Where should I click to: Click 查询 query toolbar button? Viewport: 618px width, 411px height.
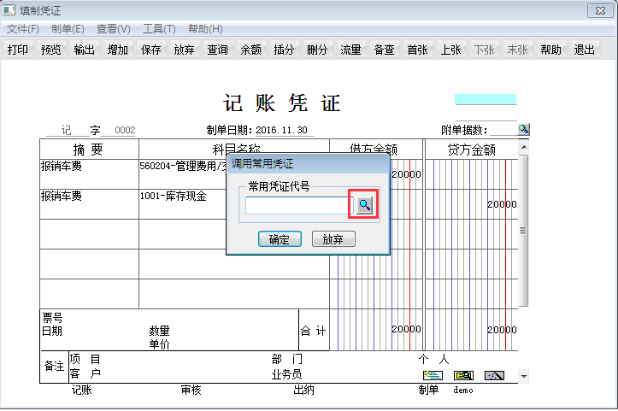(x=218, y=50)
